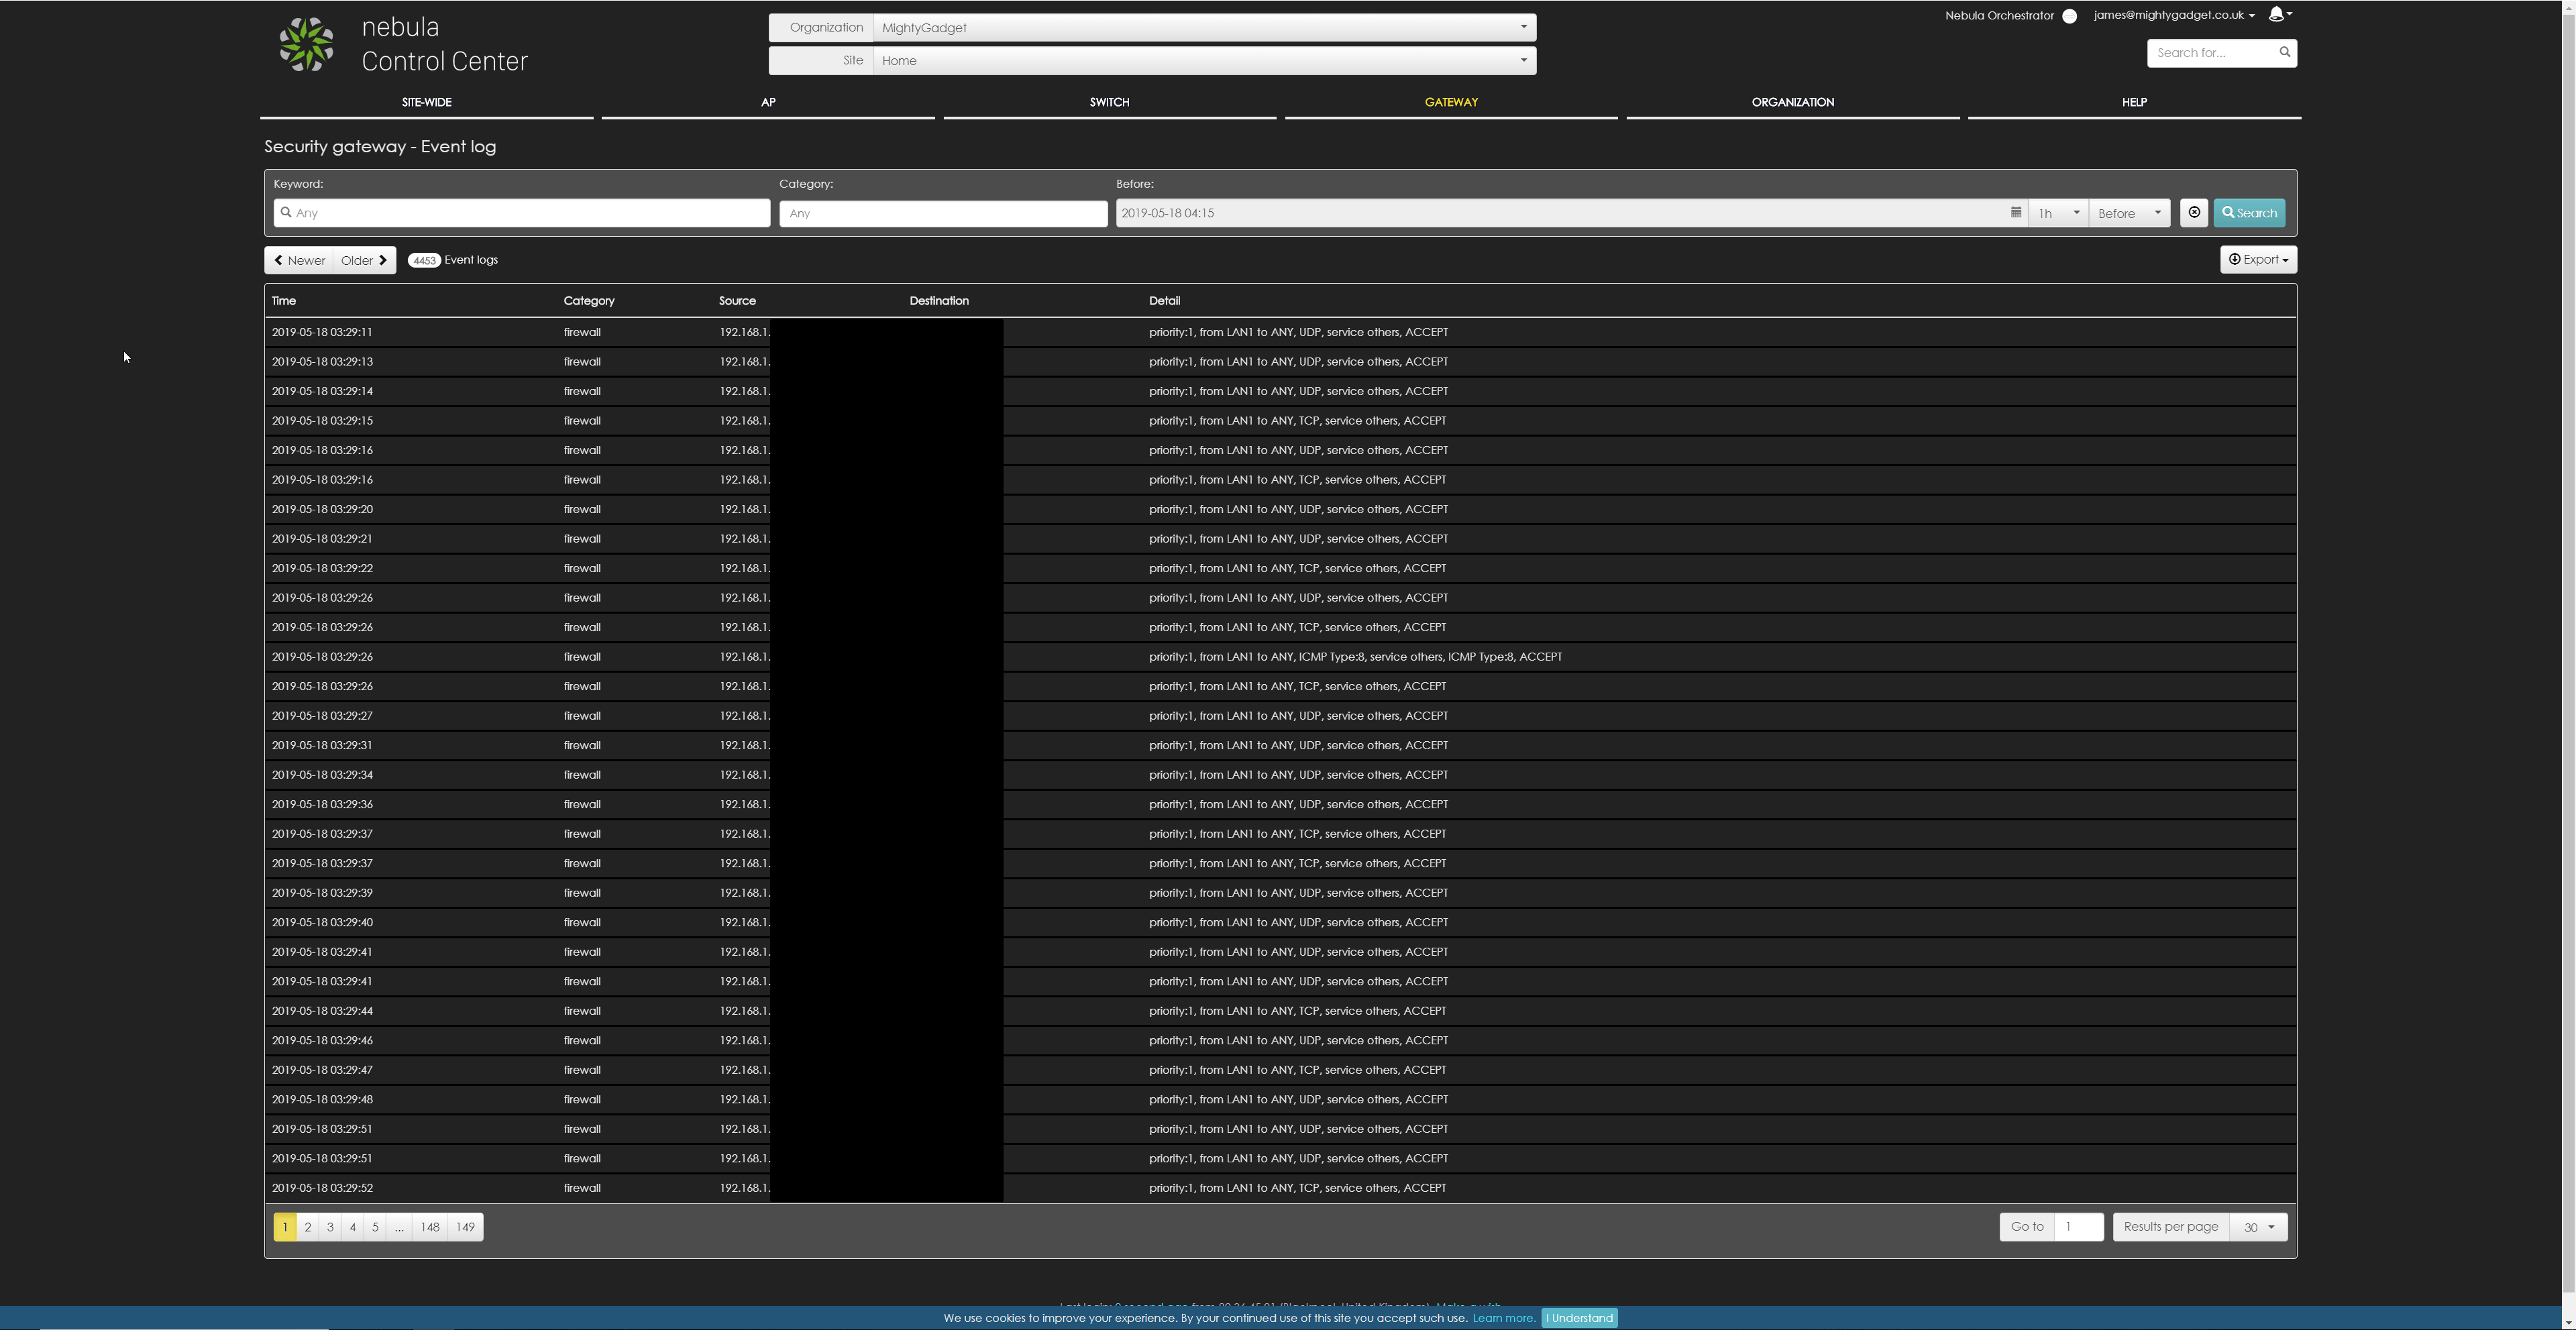Go to Older event logs
This screenshot has width=2576, height=1330.
pos(364,260)
